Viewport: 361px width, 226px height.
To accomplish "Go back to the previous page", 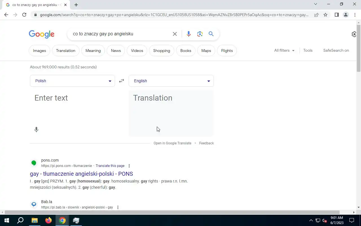I will point(6,15).
